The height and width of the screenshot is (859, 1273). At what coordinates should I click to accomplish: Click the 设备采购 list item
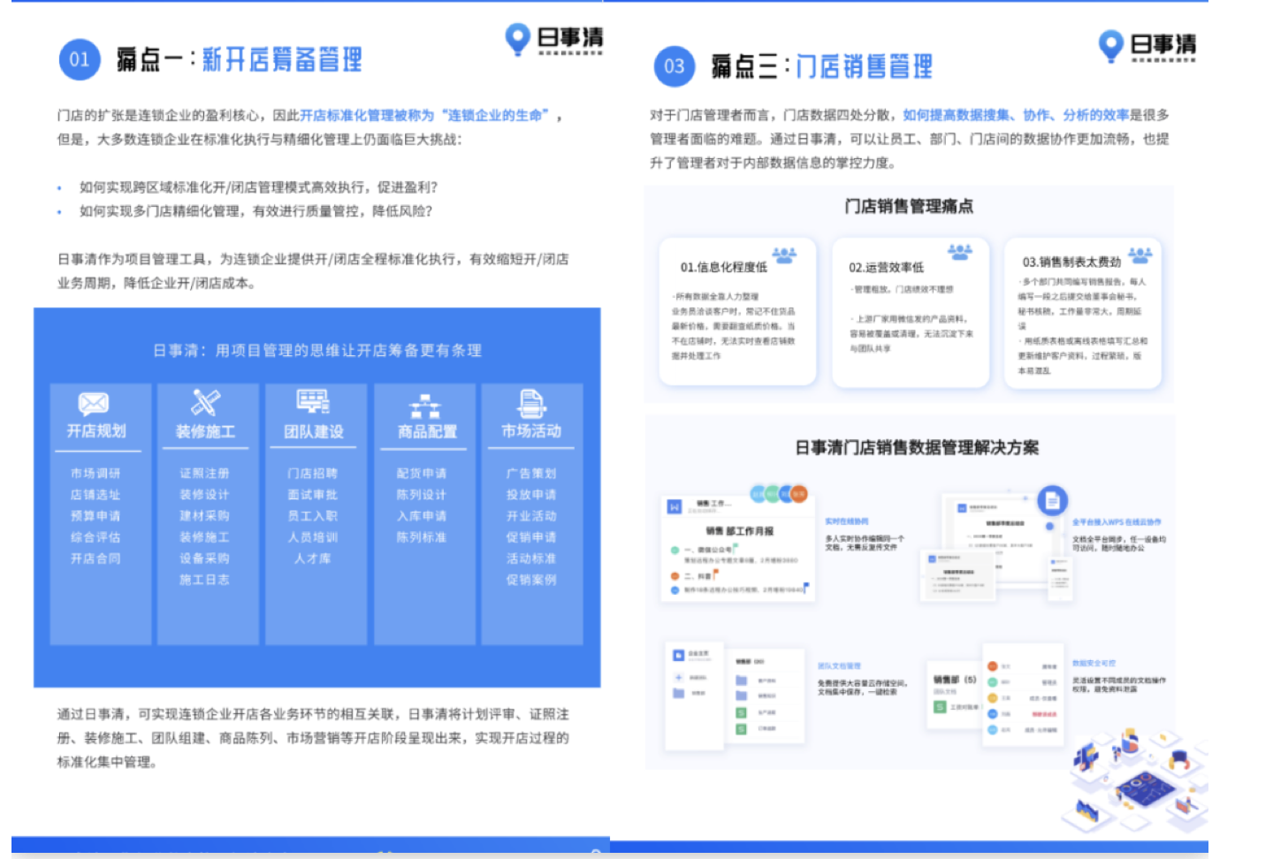pyautogui.click(x=204, y=559)
